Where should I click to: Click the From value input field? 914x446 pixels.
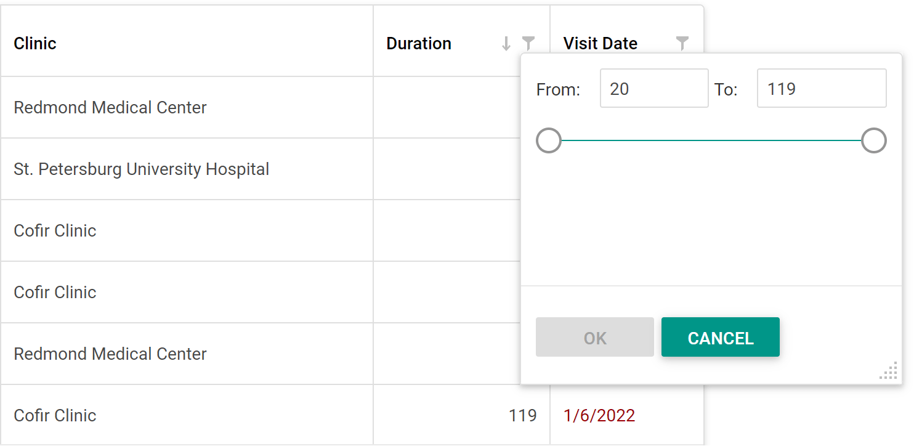pyautogui.click(x=654, y=89)
